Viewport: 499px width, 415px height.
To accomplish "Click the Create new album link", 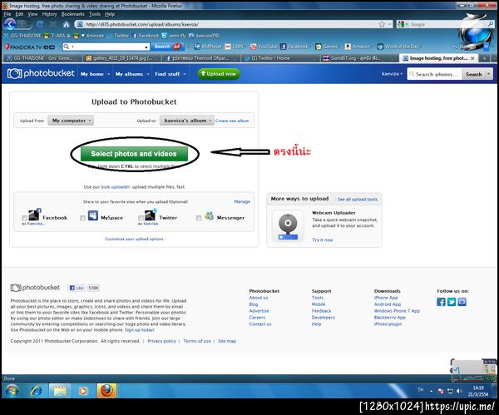I will click(232, 121).
